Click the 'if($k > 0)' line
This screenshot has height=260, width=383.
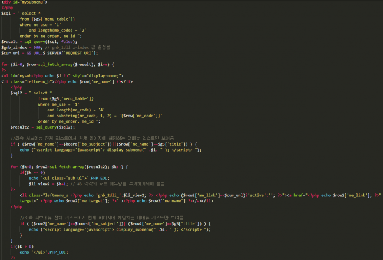[x=22, y=246]
